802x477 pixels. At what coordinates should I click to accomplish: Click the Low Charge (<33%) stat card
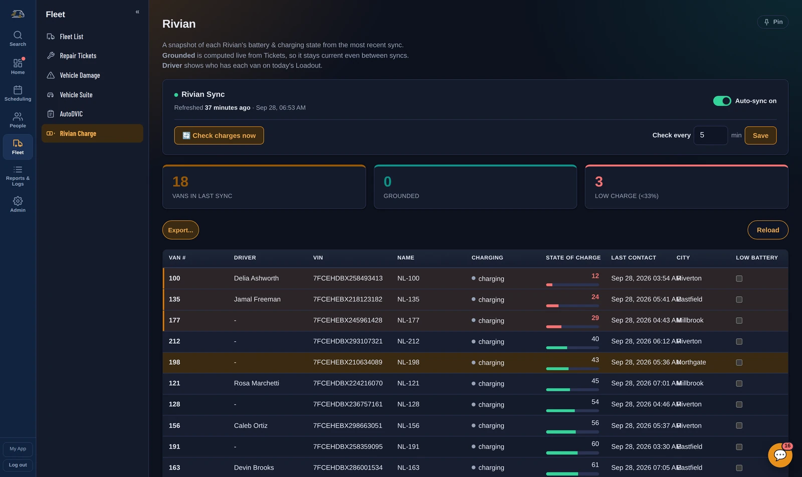686,187
